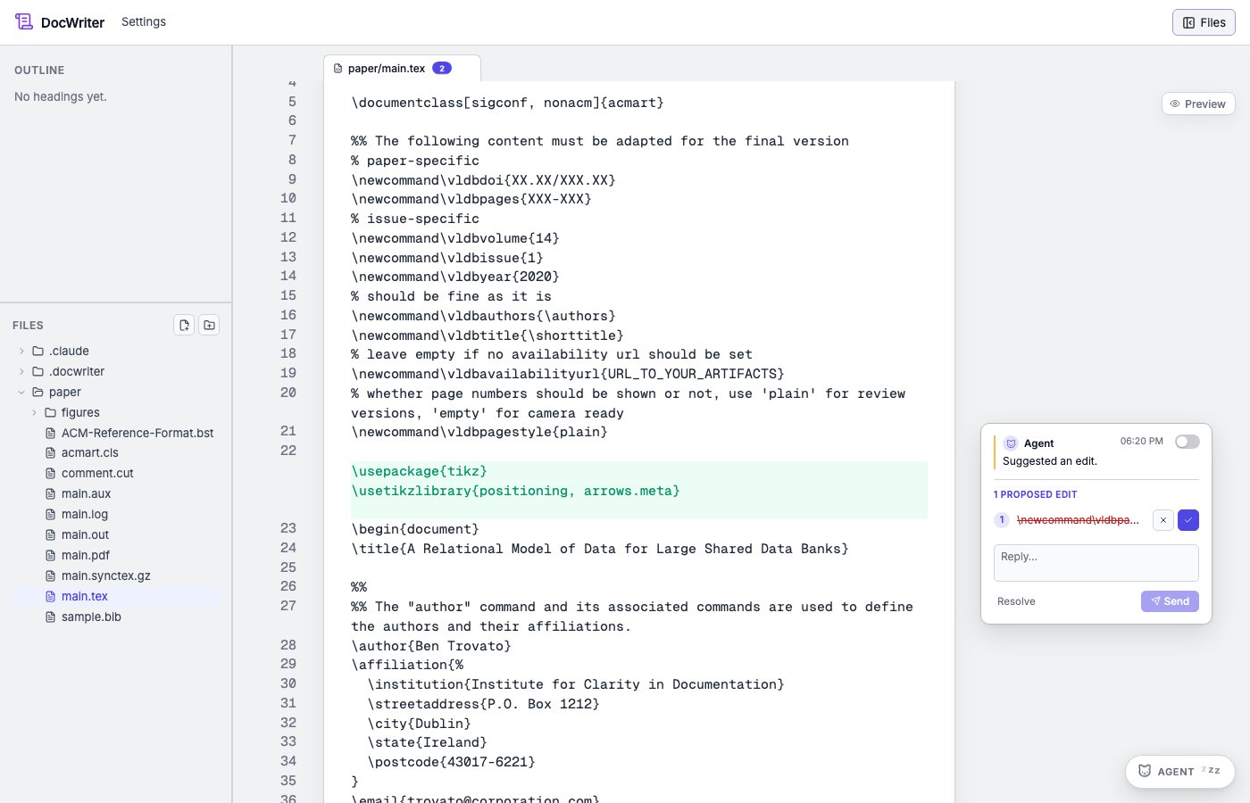Click the main.synctex.gz file icon
This screenshot has width=1250, height=803.
(51, 575)
